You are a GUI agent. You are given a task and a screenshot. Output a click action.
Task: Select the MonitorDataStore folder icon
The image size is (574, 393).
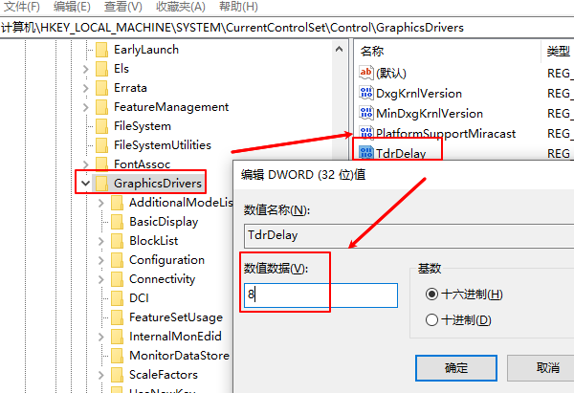pyautogui.click(x=117, y=356)
